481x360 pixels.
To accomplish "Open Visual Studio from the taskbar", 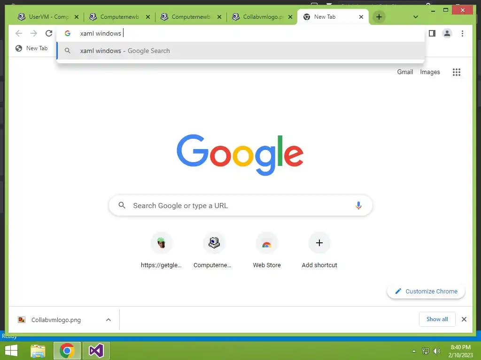I will 96,351.
